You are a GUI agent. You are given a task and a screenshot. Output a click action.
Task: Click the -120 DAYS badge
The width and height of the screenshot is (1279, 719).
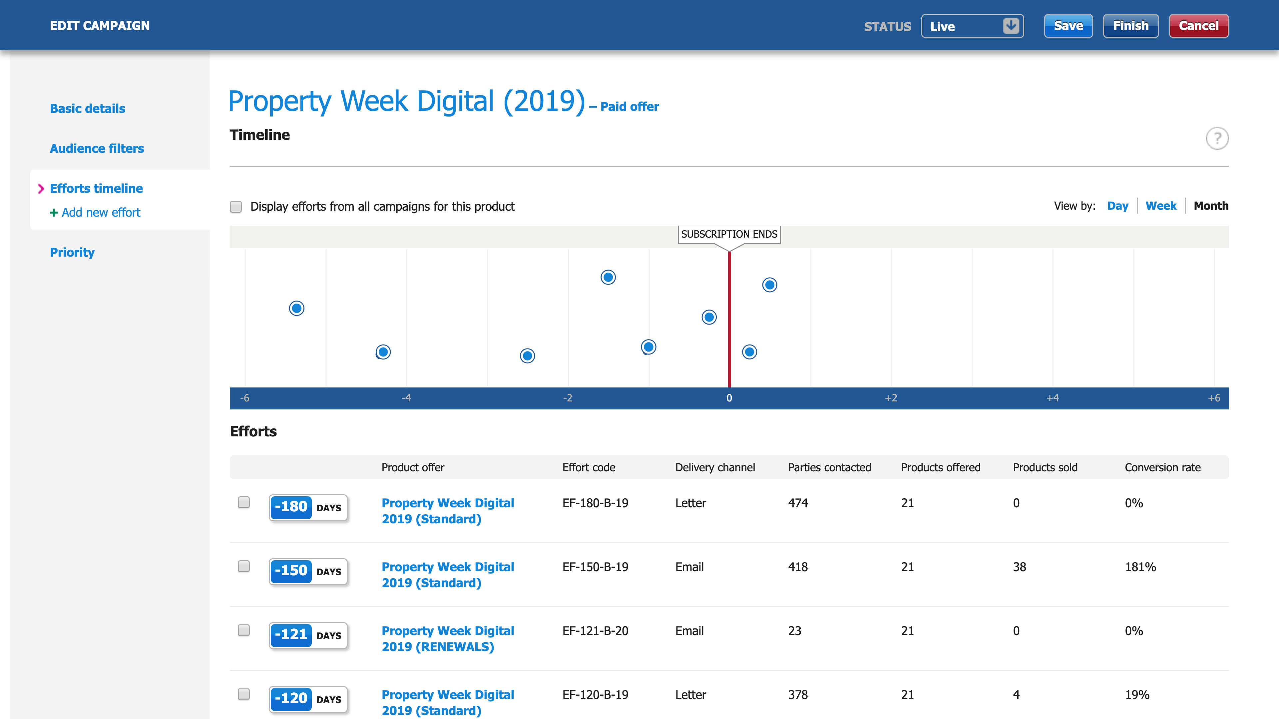click(308, 699)
